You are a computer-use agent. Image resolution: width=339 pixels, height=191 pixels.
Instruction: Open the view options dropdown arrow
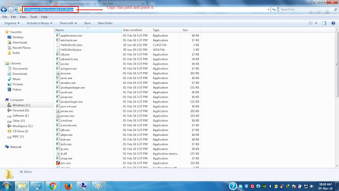316,23
